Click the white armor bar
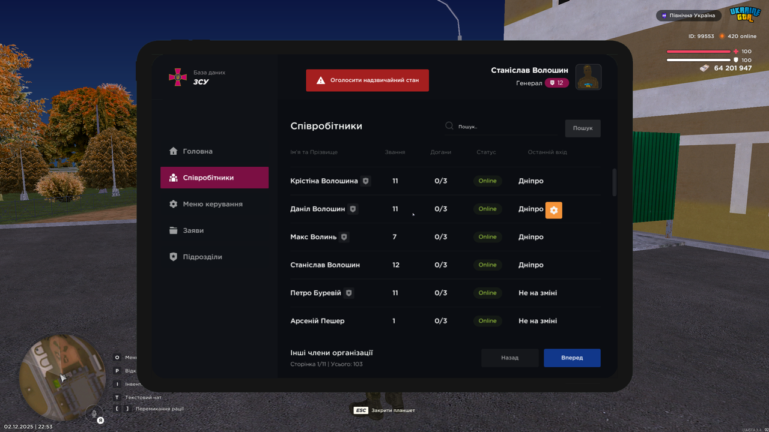This screenshot has height=432, width=769. 698,60
